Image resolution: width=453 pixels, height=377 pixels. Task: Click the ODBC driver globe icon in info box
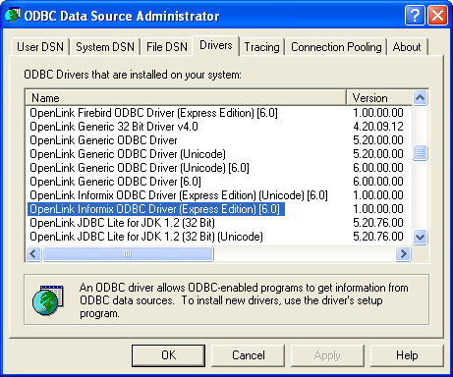coord(48,300)
